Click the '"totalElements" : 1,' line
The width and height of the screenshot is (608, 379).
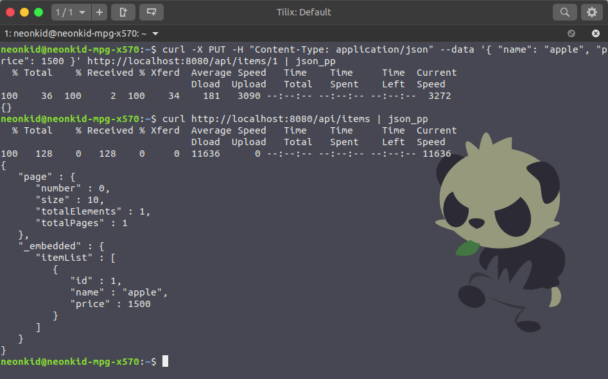92,211
